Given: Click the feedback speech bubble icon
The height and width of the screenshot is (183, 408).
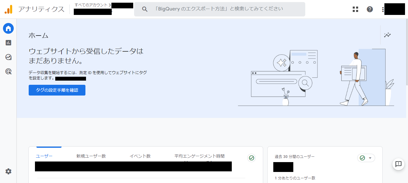Looking at the screenshot, I should (398, 164).
